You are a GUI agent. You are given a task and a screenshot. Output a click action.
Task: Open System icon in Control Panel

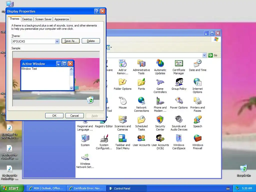coord(85,140)
